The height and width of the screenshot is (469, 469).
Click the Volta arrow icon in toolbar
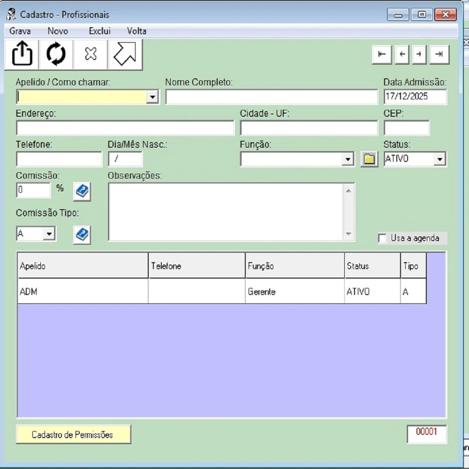click(x=125, y=54)
